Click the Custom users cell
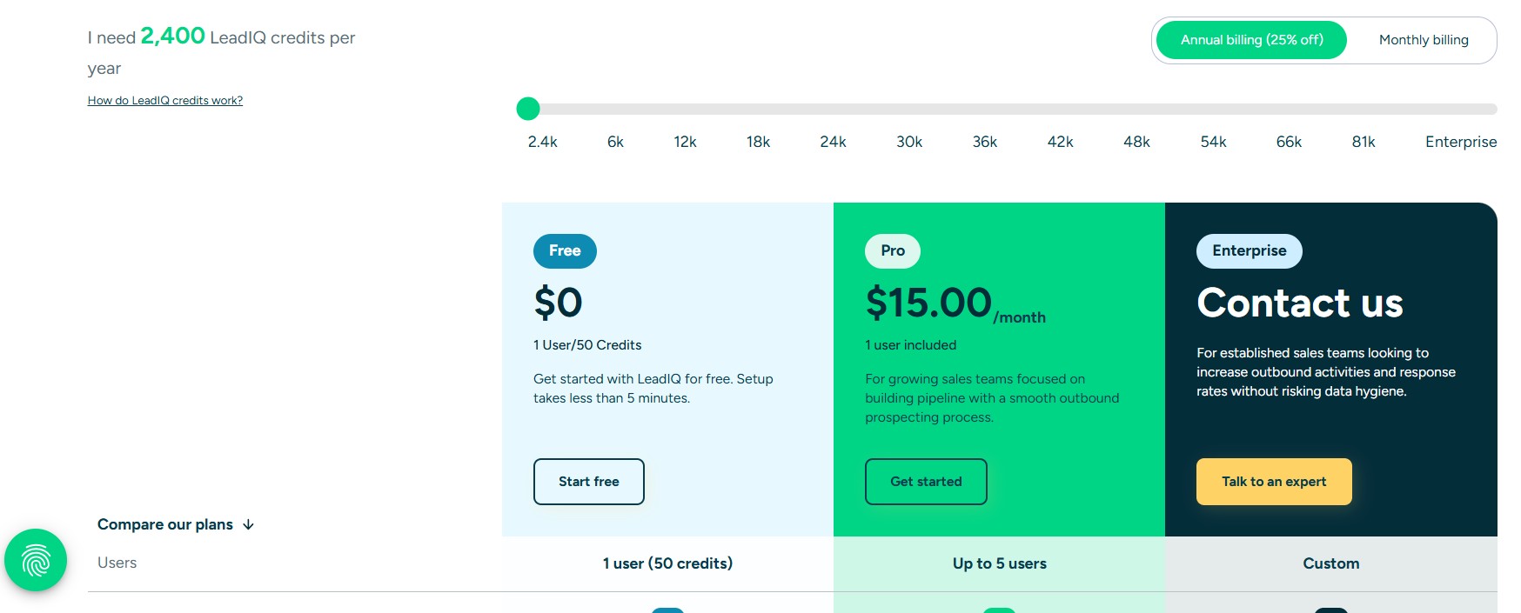Screen dimensions: 1521x613 pos(1330,563)
